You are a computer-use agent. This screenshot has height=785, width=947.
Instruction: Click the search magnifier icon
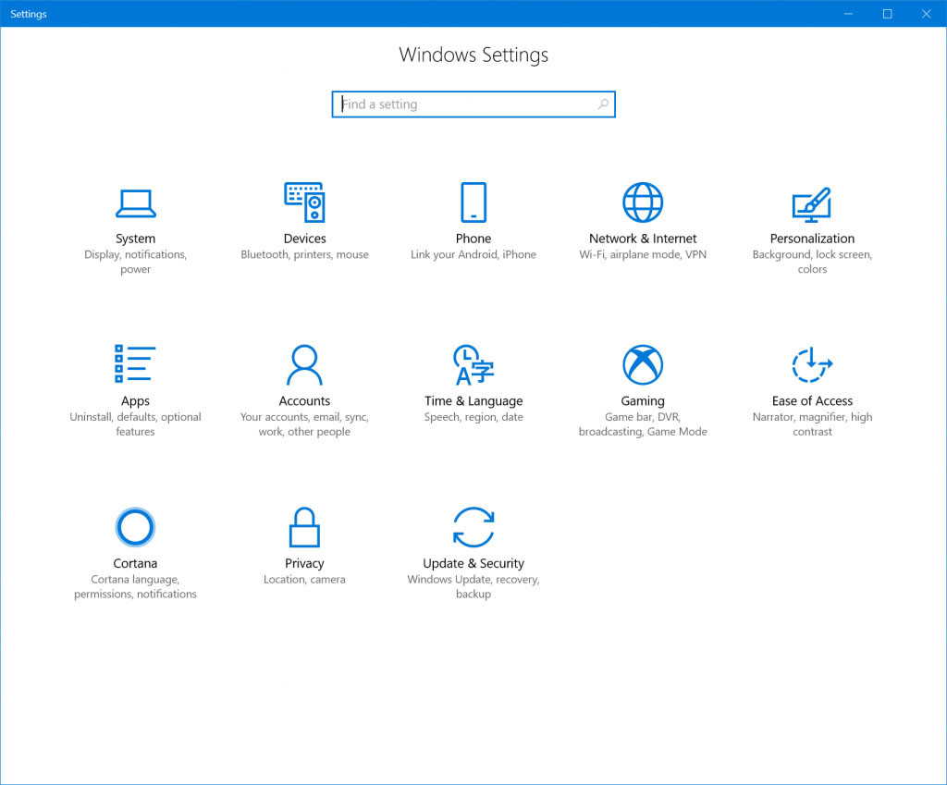point(602,104)
